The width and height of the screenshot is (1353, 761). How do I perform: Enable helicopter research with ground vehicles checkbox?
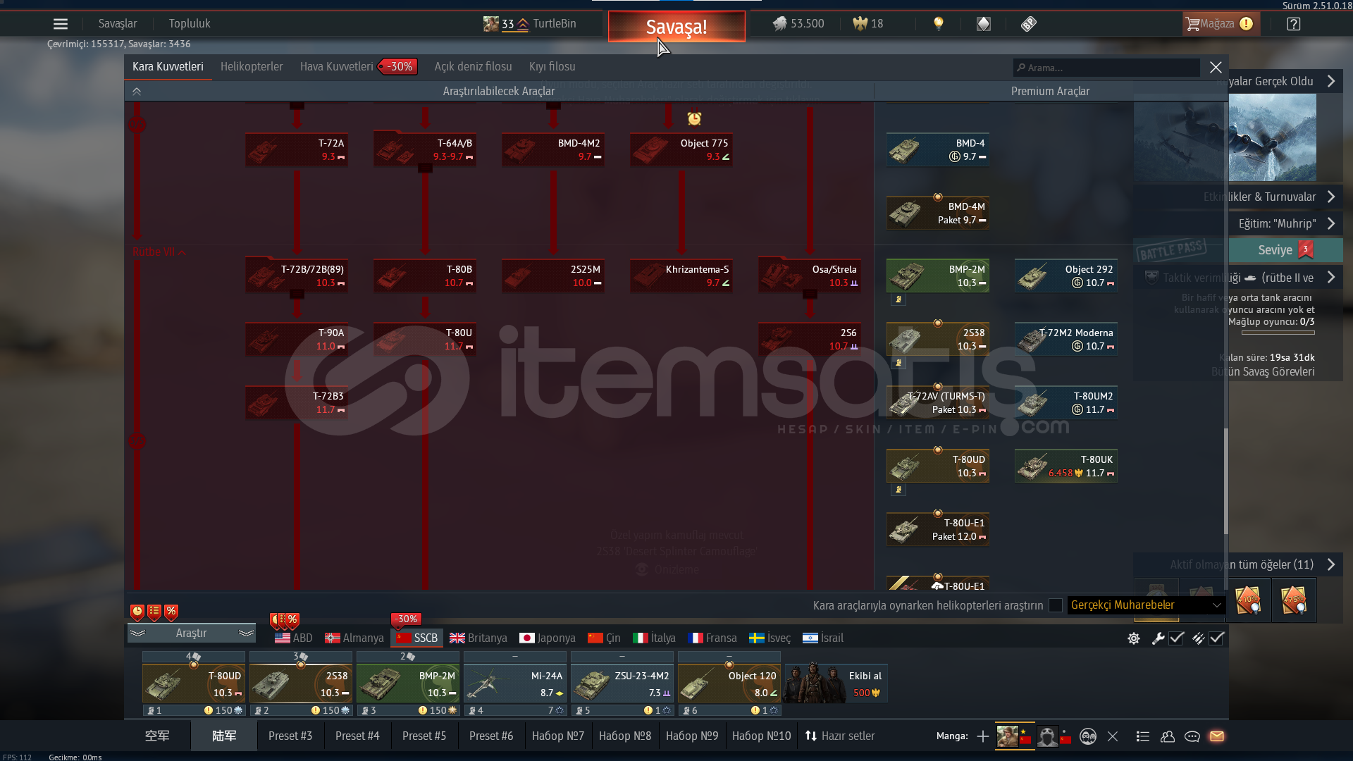[x=1055, y=605]
